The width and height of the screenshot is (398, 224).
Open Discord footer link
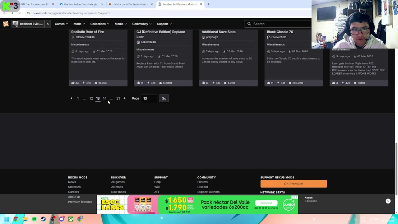(202, 187)
